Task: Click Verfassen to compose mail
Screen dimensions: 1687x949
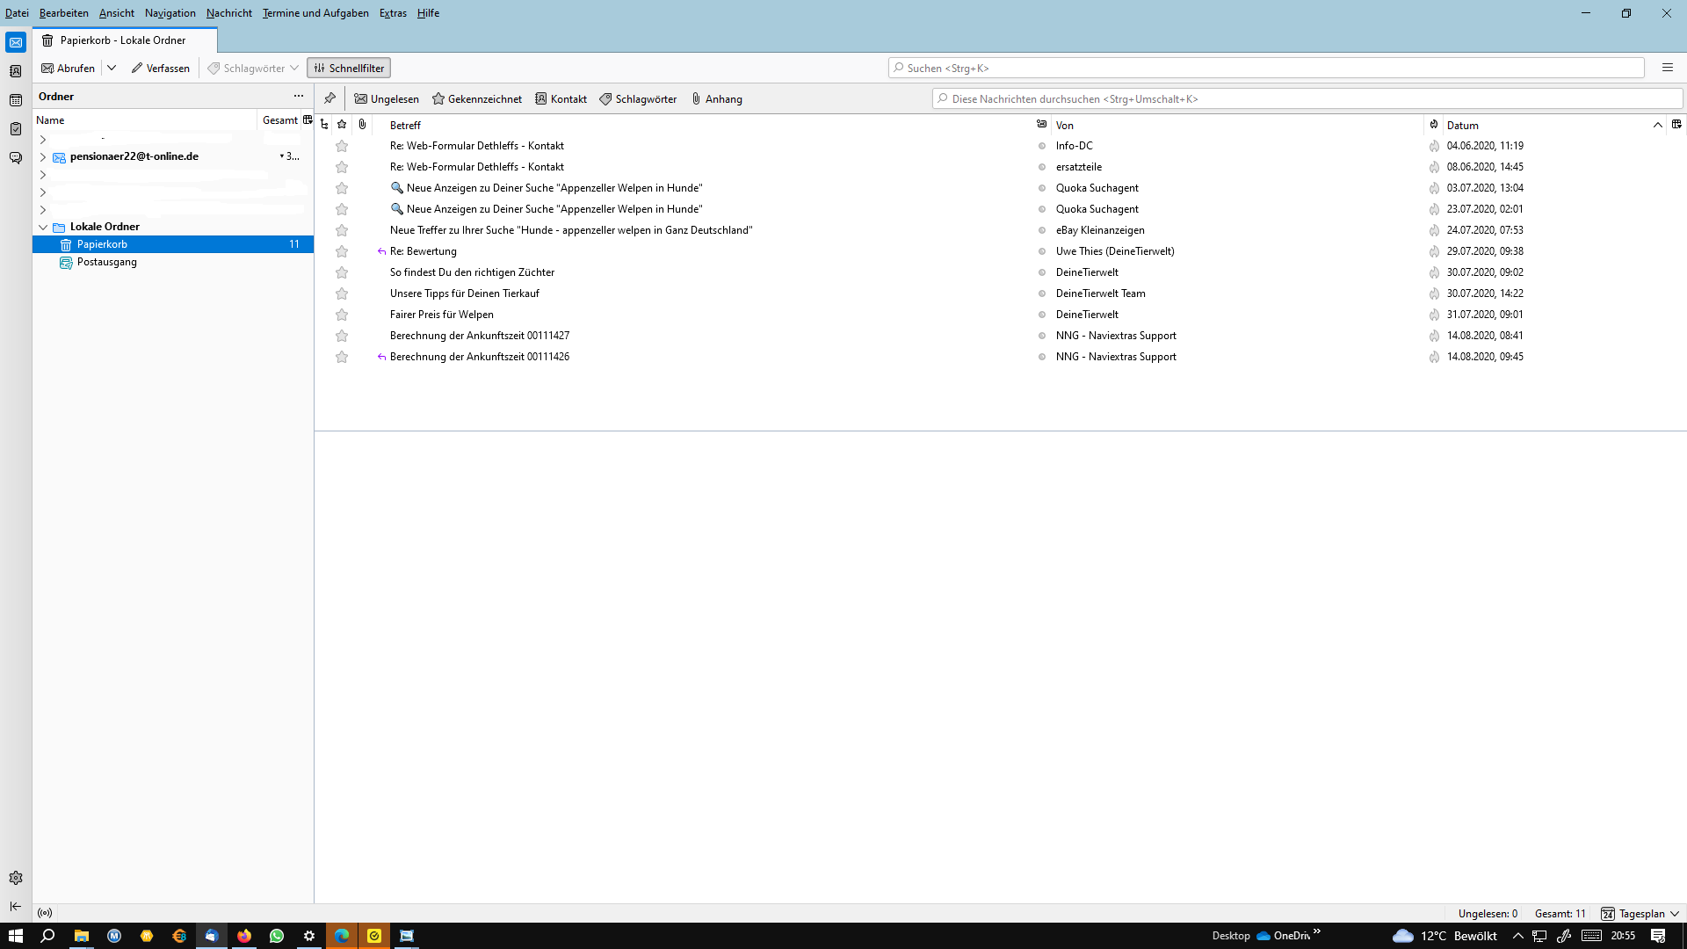Action: click(160, 68)
